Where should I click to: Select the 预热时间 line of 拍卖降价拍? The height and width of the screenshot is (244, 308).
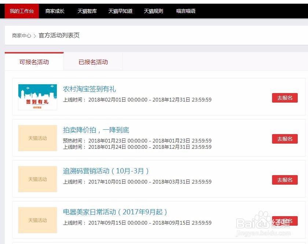click(x=137, y=141)
